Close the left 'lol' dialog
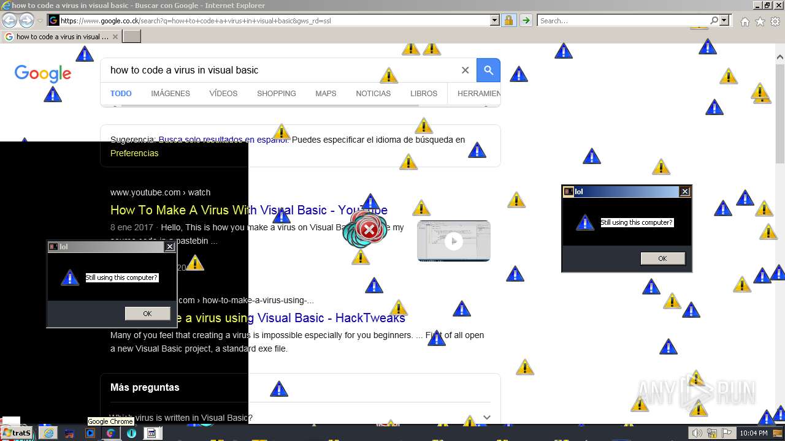This screenshot has height=441, width=785. point(170,247)
